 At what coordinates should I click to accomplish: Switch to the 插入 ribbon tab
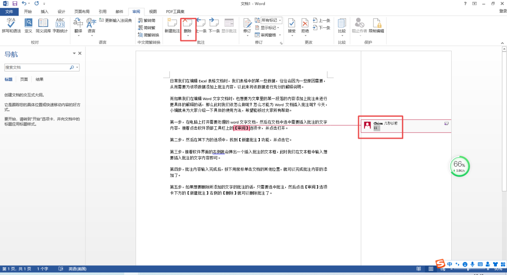coord(44,11)
